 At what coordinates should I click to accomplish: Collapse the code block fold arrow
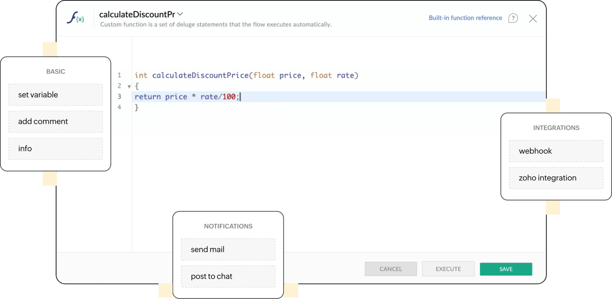coord(129,86)
